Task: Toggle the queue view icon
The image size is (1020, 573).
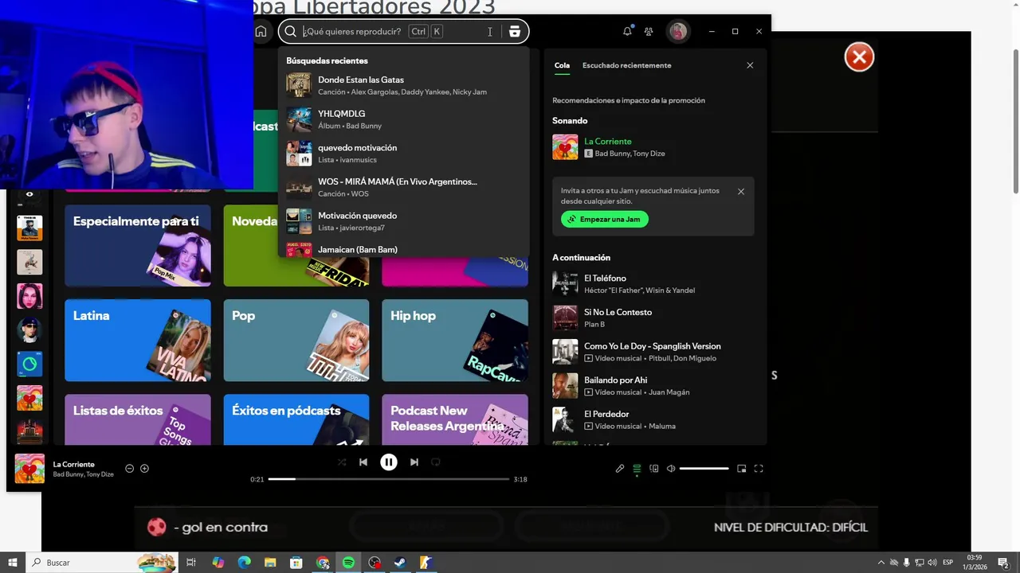Action: point(637,469)
